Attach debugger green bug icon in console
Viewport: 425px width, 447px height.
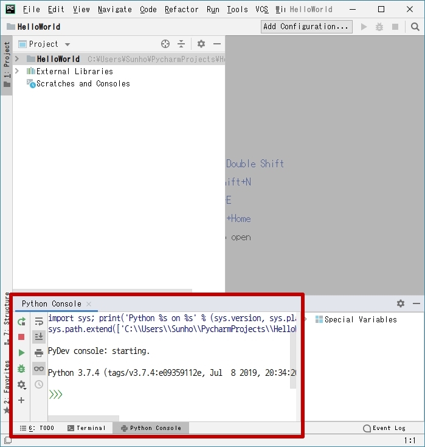(21, 369)
